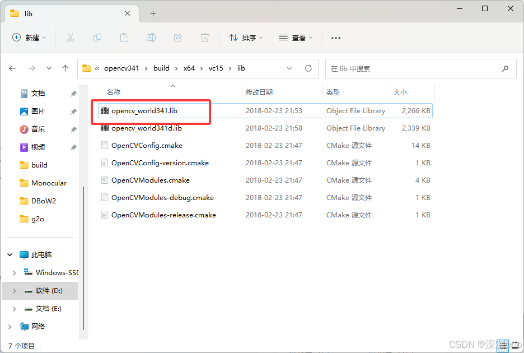Screen dimensions: 524x353
Task: Unpin 图片 using its pin icon
Action: [73, 112]
